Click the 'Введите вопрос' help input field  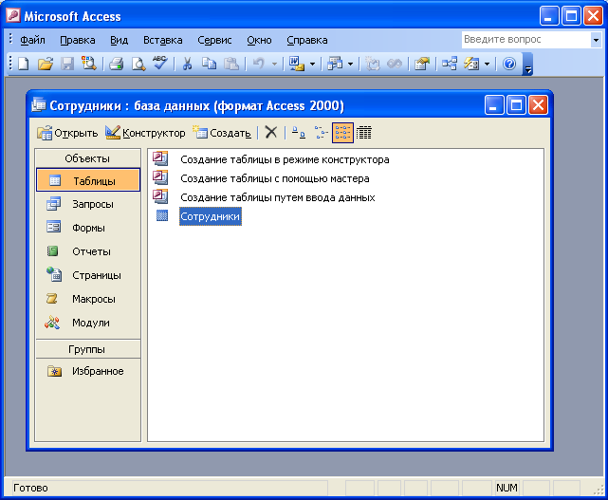point(526,40)
